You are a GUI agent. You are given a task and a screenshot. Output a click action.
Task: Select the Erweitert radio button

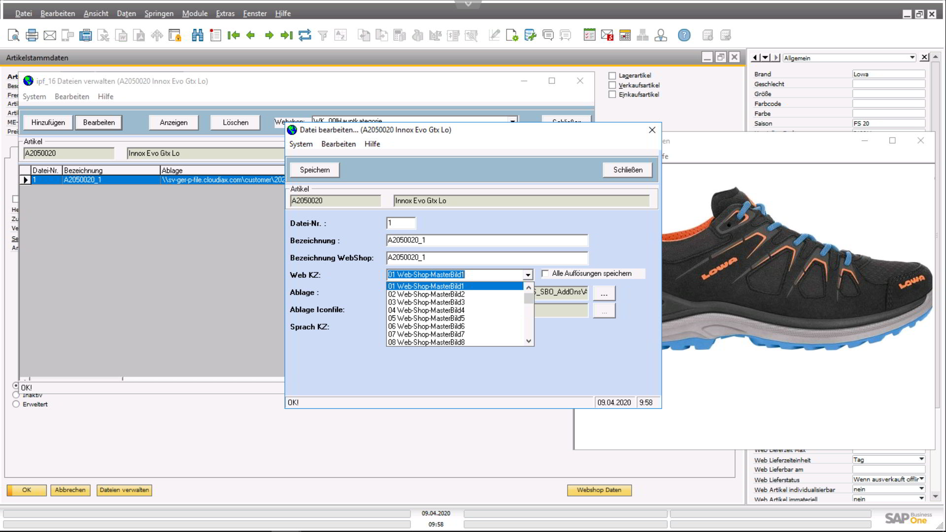(16, 404)
